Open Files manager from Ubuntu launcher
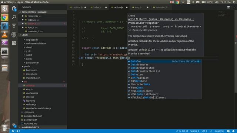This screenshot has height=133, width=237. pos(5,68)
